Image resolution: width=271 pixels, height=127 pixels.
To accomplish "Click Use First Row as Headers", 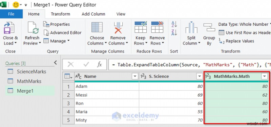I will [245, 33].
